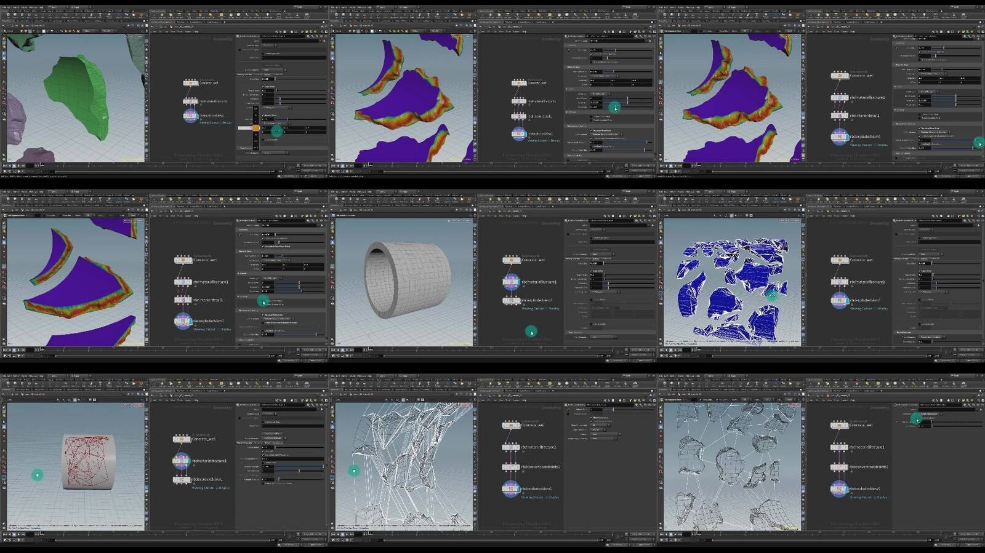Select rbdexplodedview1 node in middle-left panel
Image resolution: width=985 pixels, height=553 pixels.
point(183,320)
